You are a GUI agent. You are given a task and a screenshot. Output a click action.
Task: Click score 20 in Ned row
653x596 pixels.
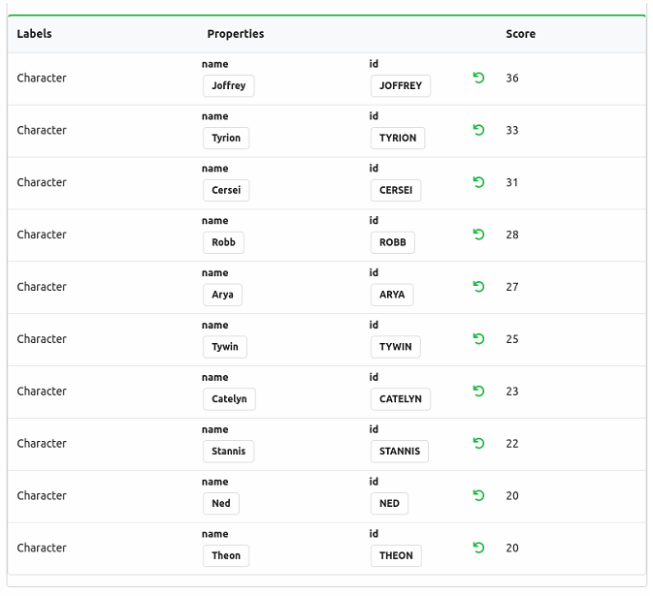pyautogui.click(x=512, y=496)
